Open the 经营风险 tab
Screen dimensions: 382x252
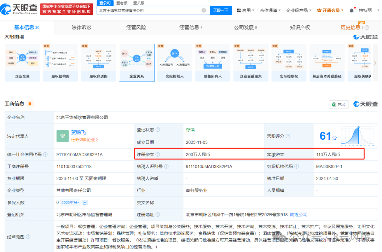click(136, 28)
